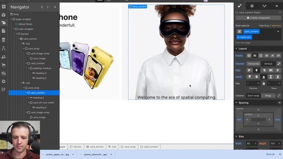Open the Add elements panel
Viewport: 283px width, 159px height.
tap(4, 7)
